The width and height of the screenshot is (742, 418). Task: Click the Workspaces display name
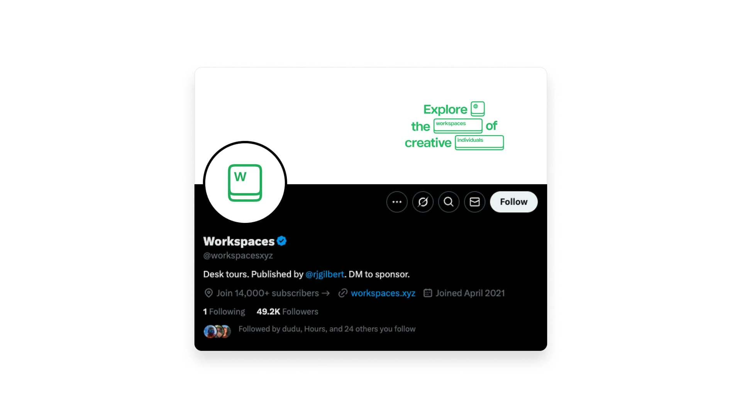pyautogui.click(x=239, y=241)
